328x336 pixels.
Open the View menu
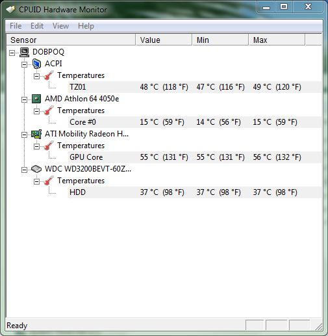pos(60,26)
